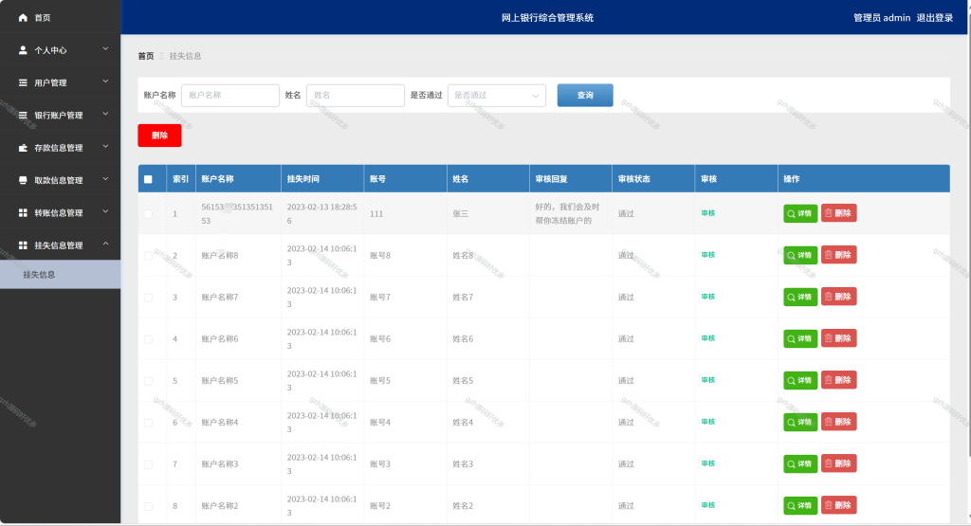
Task: Expand 存款信息管理 chevron
Action: coord(105,146)
